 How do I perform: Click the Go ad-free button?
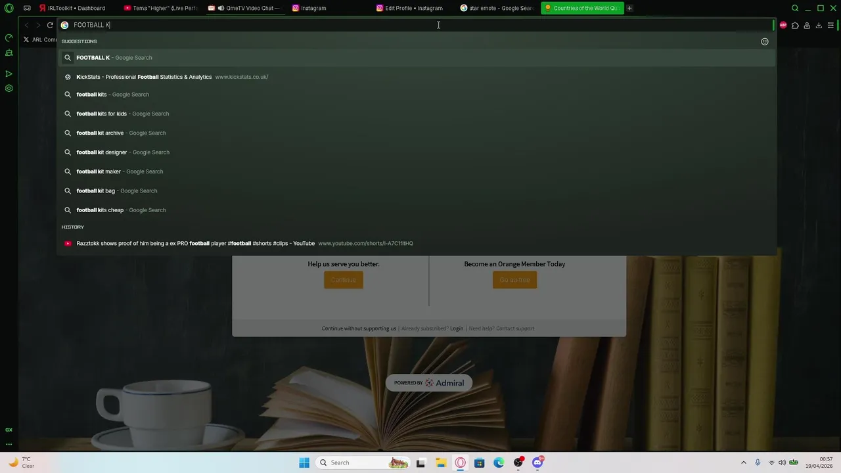point(514,280)
